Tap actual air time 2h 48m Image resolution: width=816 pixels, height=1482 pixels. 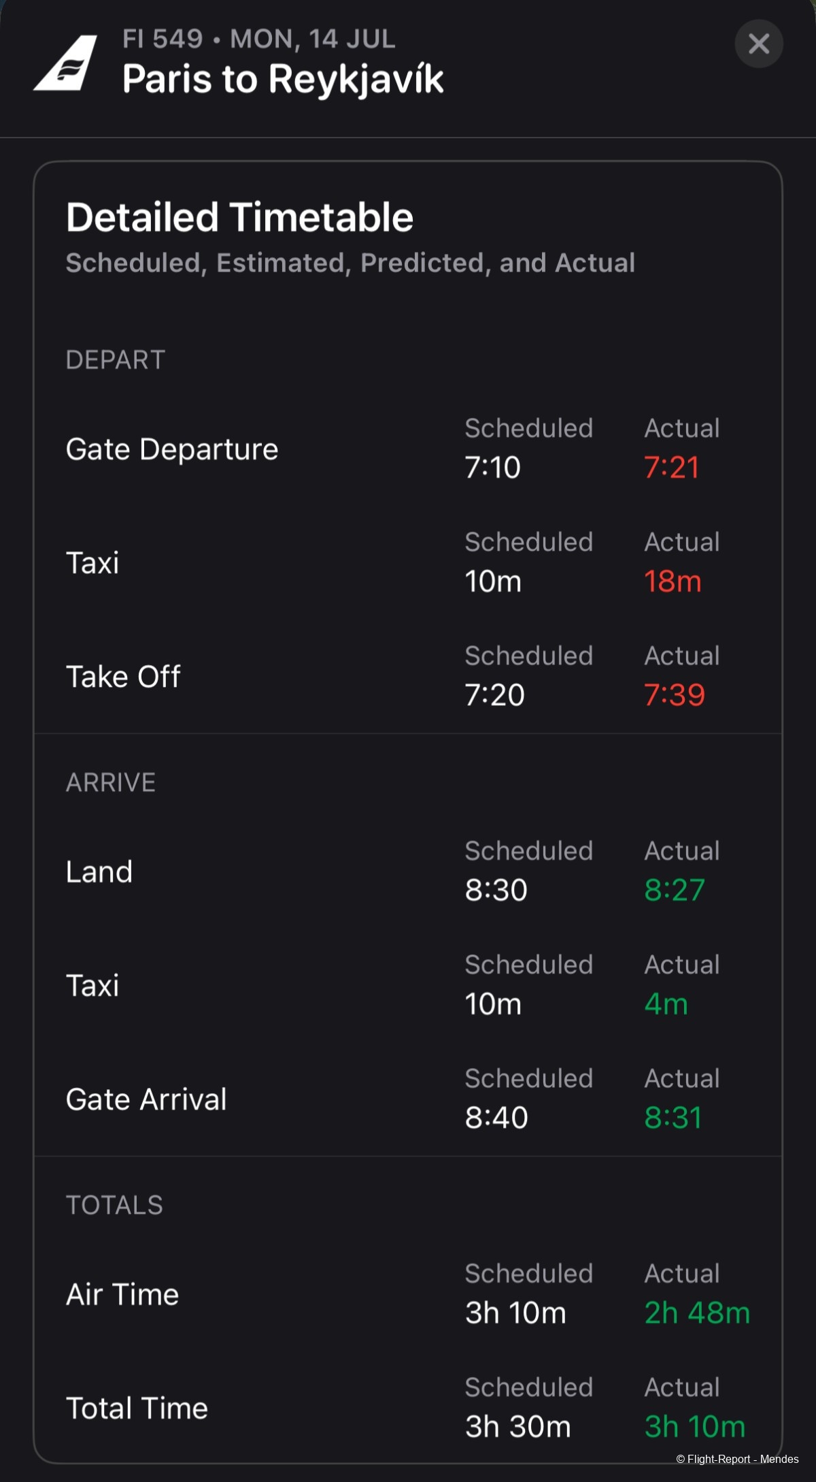(697, 1313)
